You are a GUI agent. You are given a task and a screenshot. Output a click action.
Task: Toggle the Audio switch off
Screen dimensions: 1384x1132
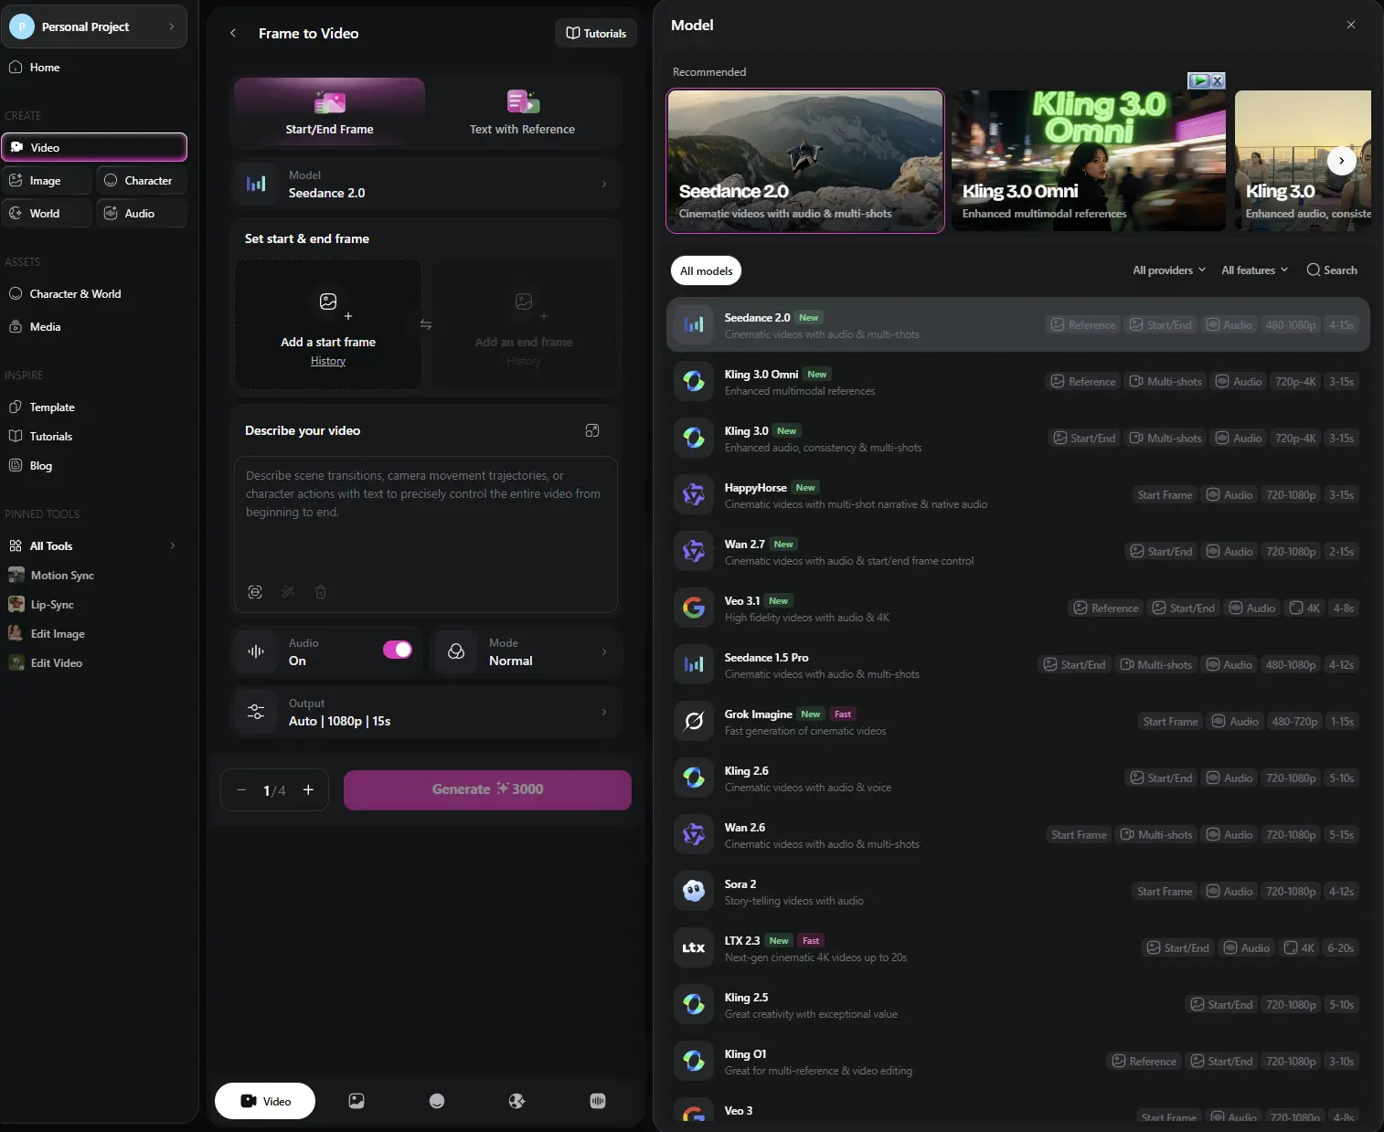tap(398, 650)
